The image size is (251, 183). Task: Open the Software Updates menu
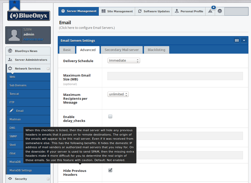[153, 11]
